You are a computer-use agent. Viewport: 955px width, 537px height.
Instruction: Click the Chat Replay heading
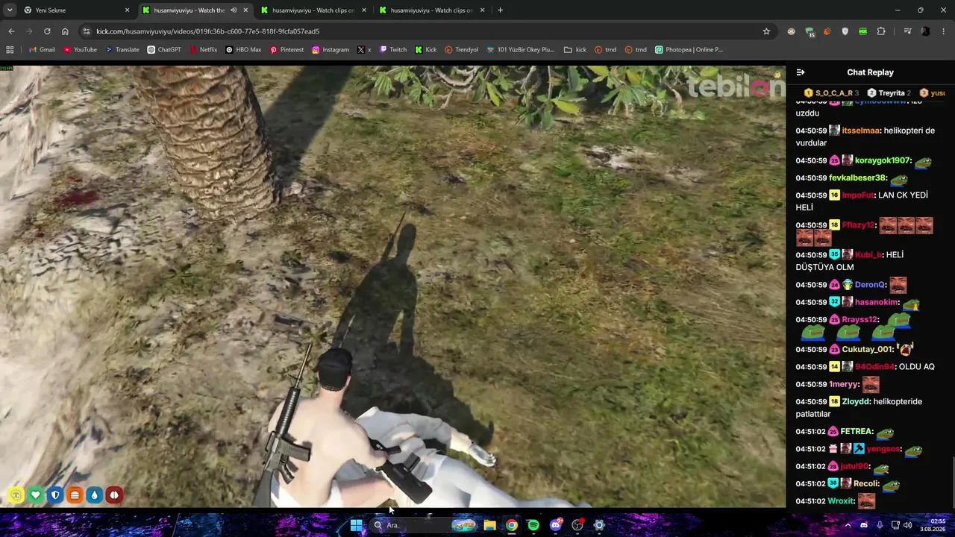tap(870, 72)
